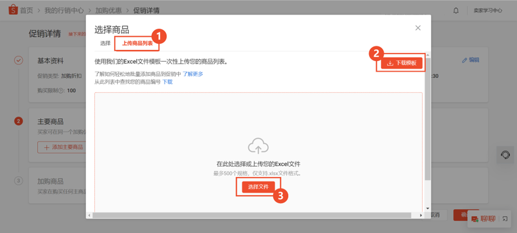
Task: Click the Shopee logo icon
Action: pos(13,11)
